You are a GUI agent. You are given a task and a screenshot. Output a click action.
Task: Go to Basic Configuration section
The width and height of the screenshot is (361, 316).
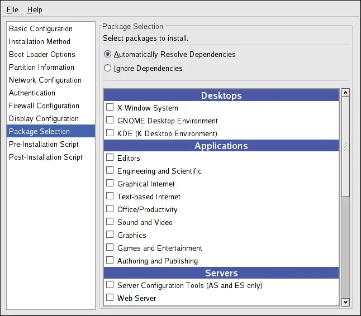tap(41, 28)
